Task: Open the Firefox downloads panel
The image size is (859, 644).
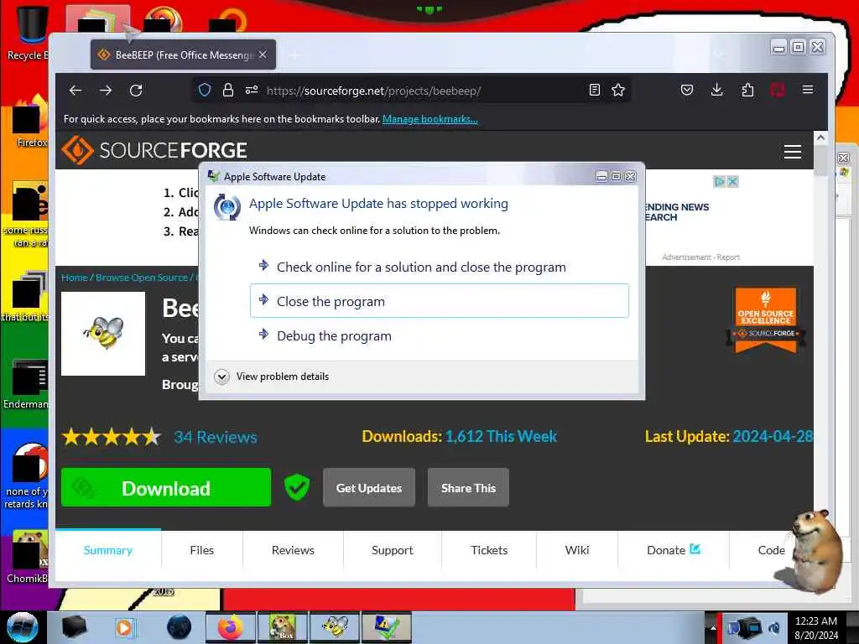Action: coord(716,90)
